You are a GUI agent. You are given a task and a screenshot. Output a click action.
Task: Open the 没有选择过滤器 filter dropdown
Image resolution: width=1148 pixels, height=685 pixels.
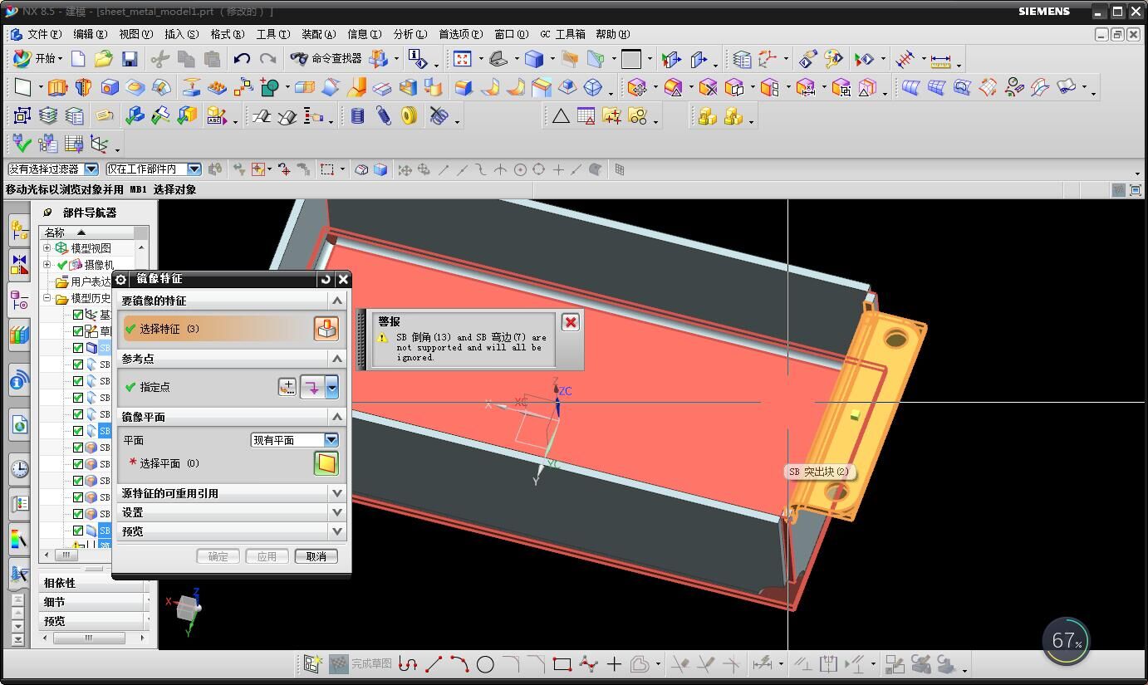(x=91, y=169)
